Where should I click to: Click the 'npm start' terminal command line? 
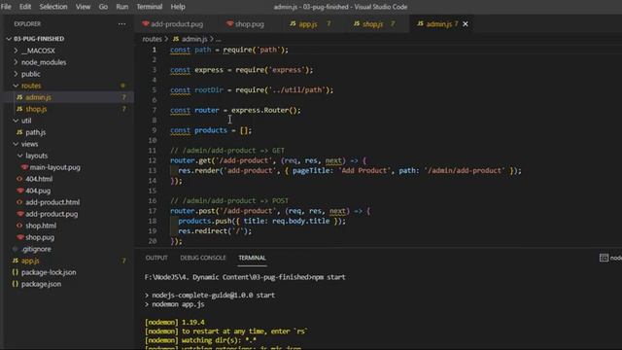[x=245, y=277]
